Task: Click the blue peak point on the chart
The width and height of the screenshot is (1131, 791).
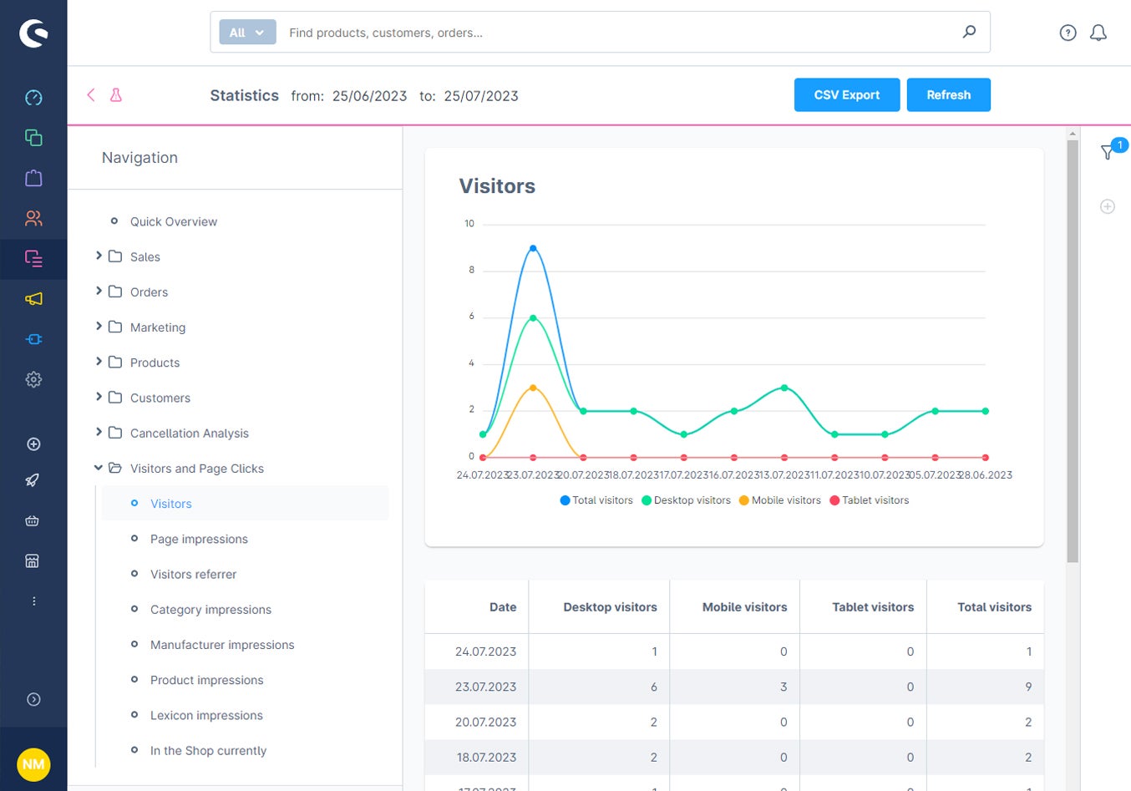Action: [533, 249]
